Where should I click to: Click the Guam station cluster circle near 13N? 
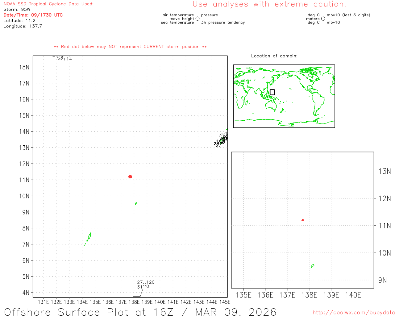(x=222, y=141)
